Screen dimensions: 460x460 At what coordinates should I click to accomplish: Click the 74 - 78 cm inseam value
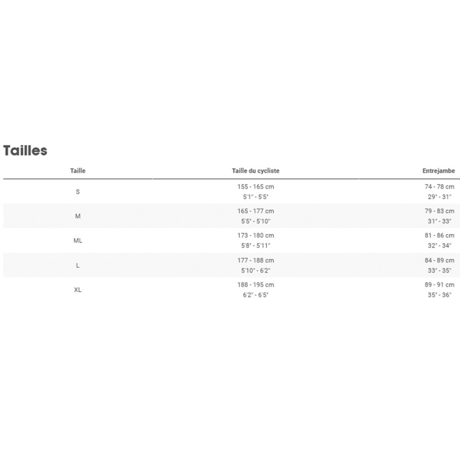(439, 187)
